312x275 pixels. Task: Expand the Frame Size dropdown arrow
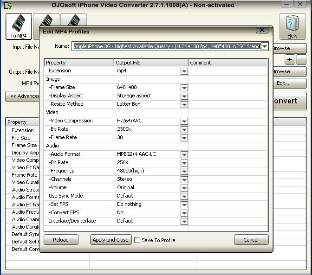184,88
